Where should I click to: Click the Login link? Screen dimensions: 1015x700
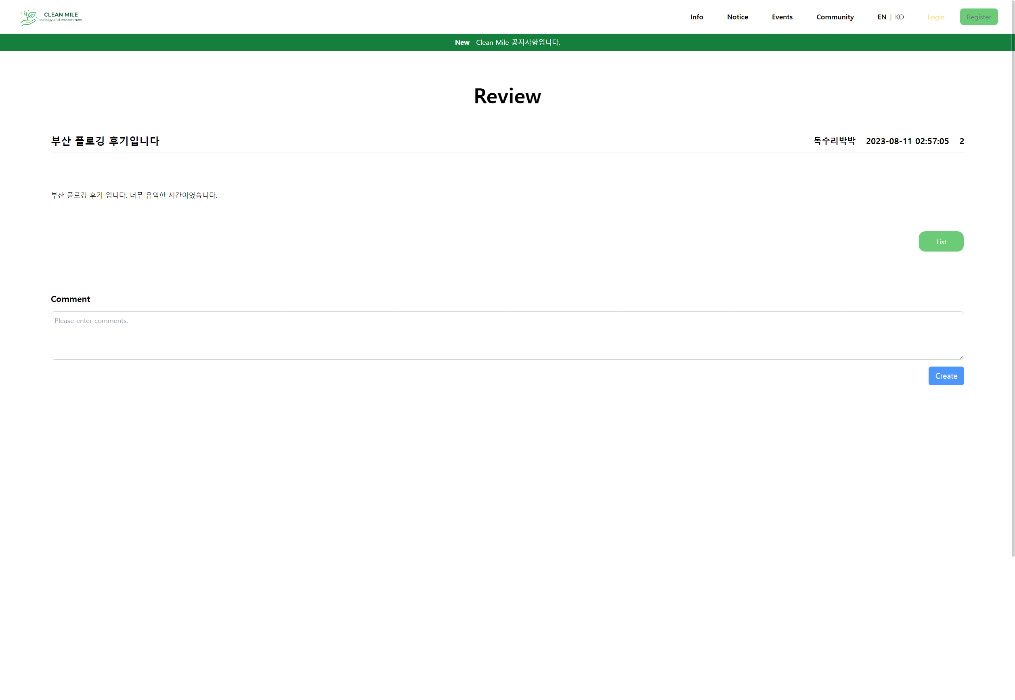[935, 17]
